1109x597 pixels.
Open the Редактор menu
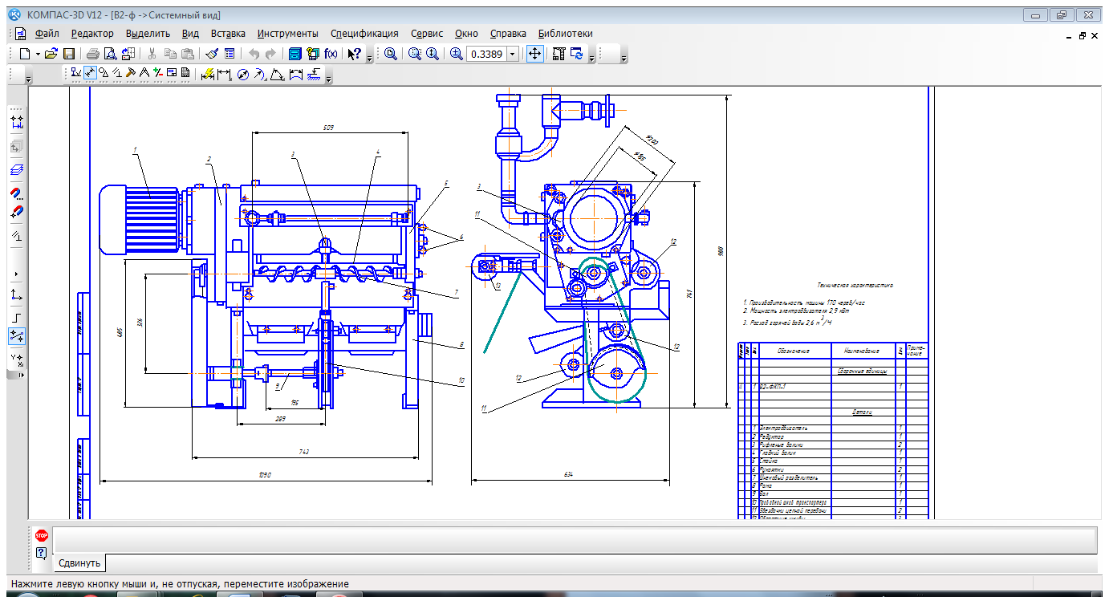tap(92, 34)
